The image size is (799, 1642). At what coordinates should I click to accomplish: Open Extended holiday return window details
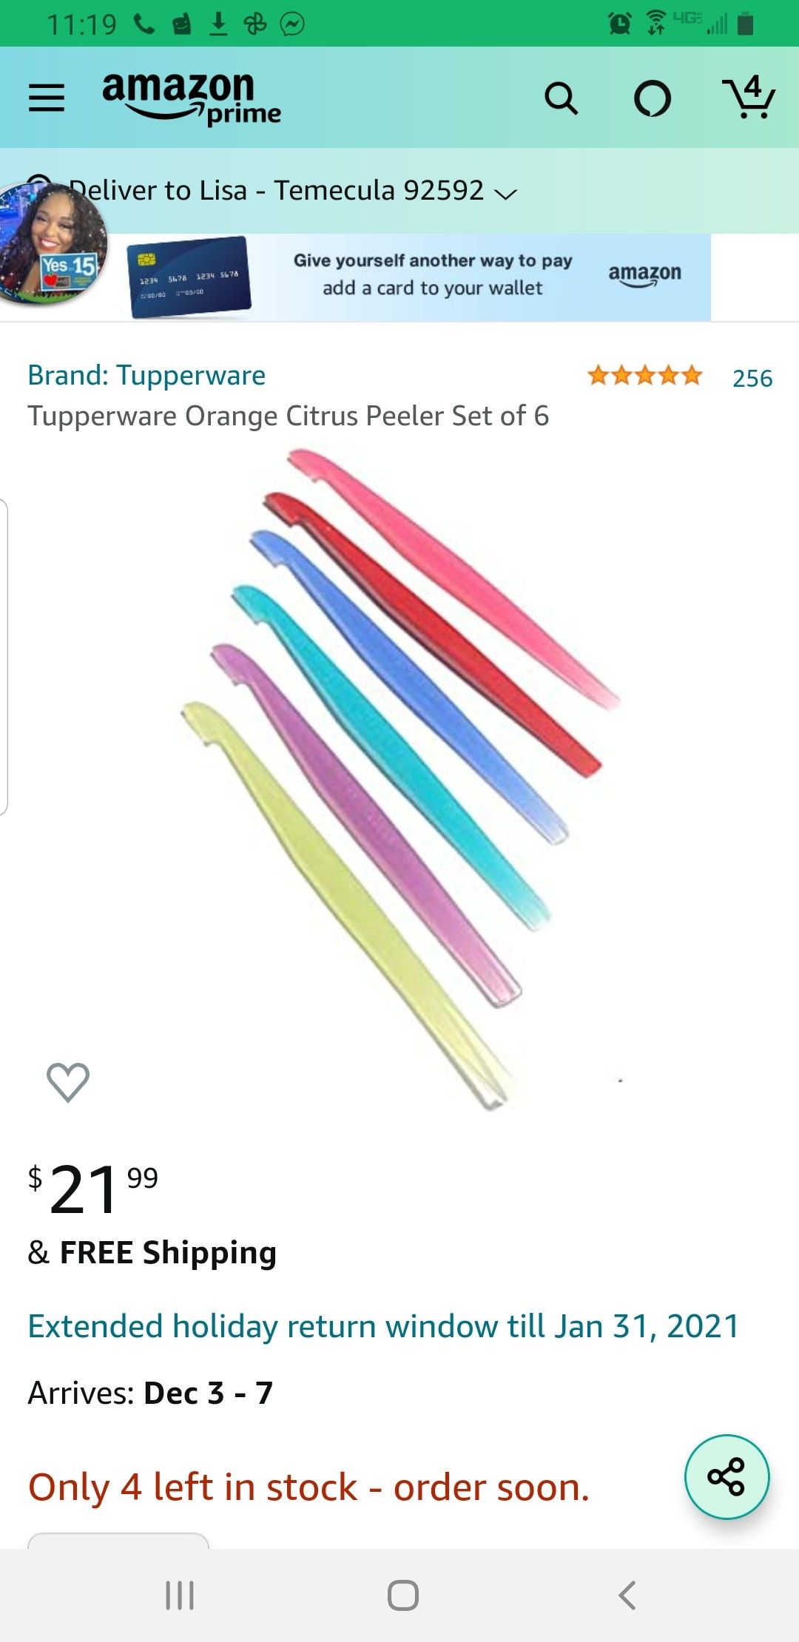tap(383, 1326)
